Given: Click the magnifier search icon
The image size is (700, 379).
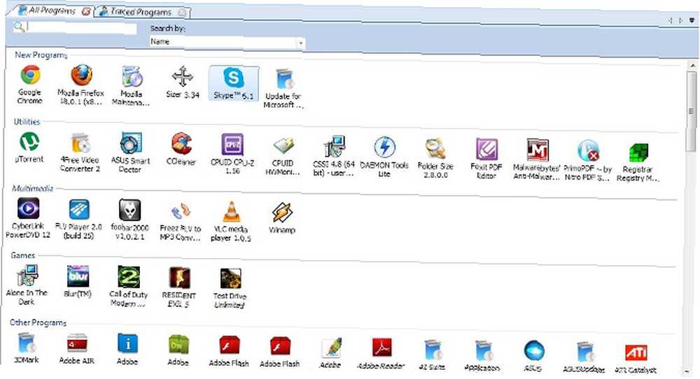Looking at the screenshot, I should [x=19, y=27].
